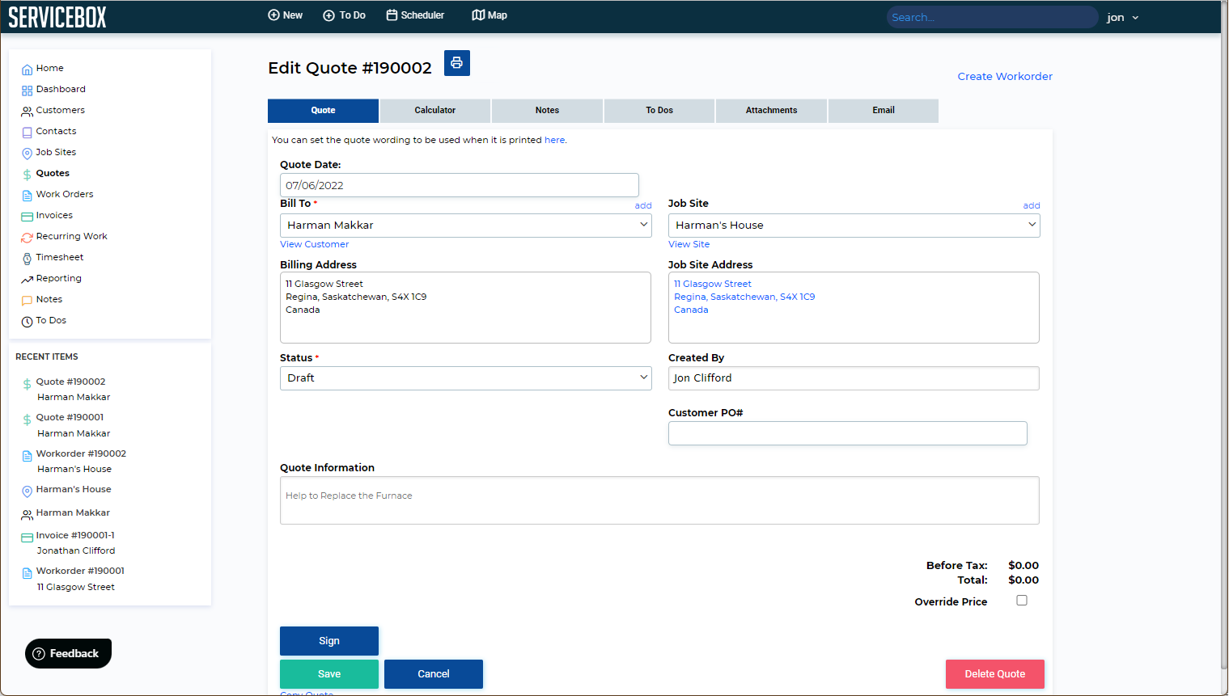Click the Contacts book icon

coord(27,133)
